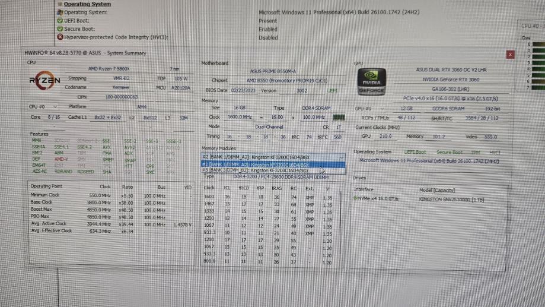Click the memory Type value DDR4 SDRAM

tap(316, 108)
